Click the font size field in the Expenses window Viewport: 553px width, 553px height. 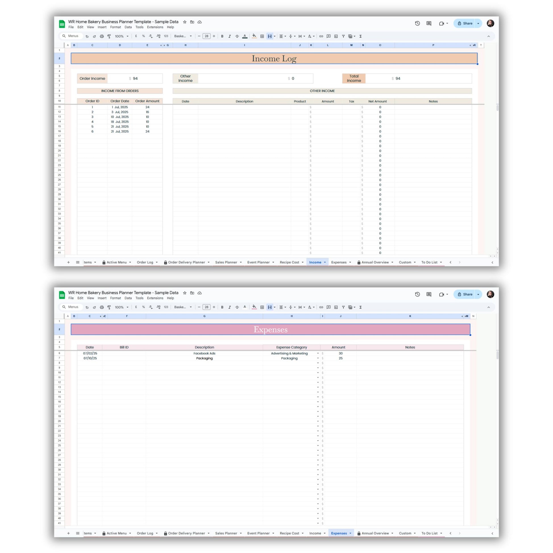click(x=206, y=307)
